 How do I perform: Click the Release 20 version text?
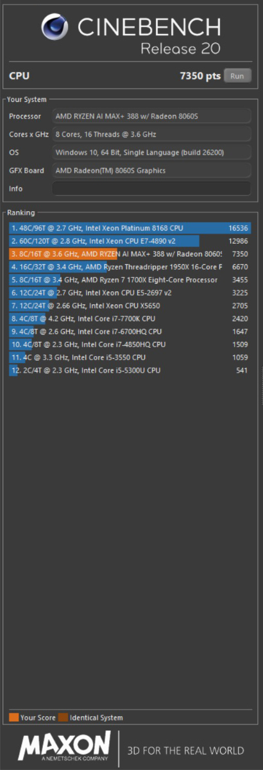[x=180, y=48]
